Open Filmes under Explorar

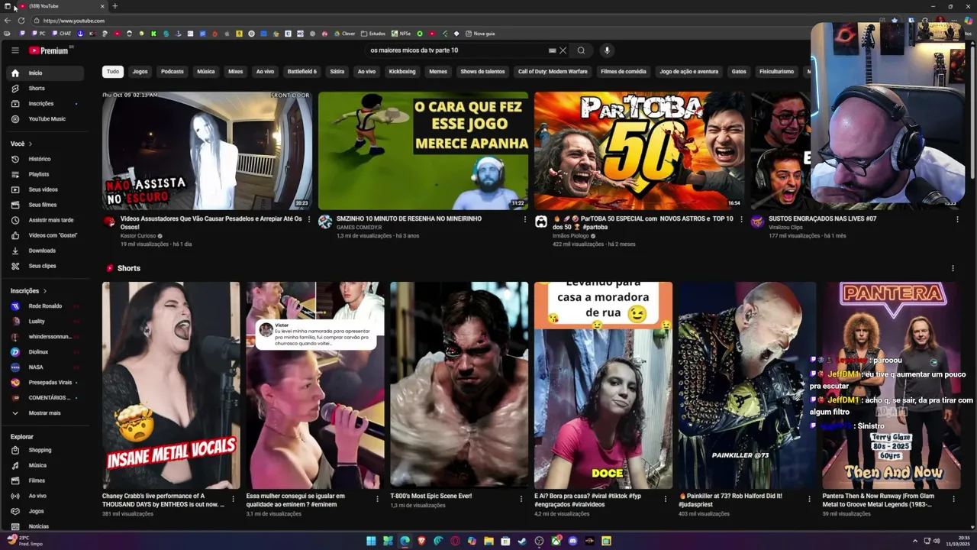click(x=46, y=480)
